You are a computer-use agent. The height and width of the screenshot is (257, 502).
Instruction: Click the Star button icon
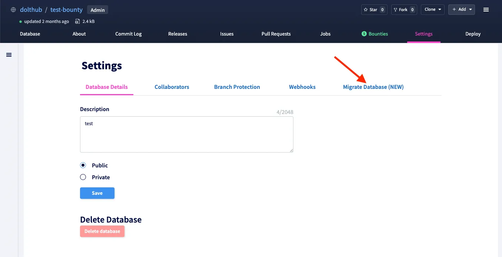(366, 10)
